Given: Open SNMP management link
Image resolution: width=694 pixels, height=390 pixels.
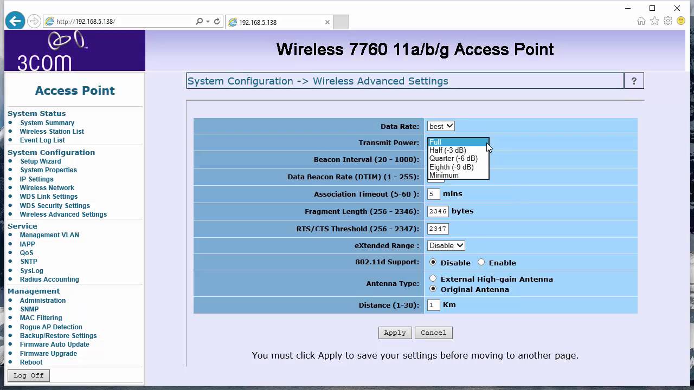Looking at the screenshot, I should pos(29,309).
